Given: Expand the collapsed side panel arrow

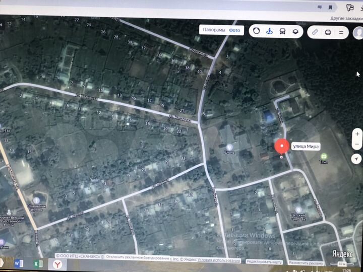Looking at the screenshot, I should [x=1, y=25].
